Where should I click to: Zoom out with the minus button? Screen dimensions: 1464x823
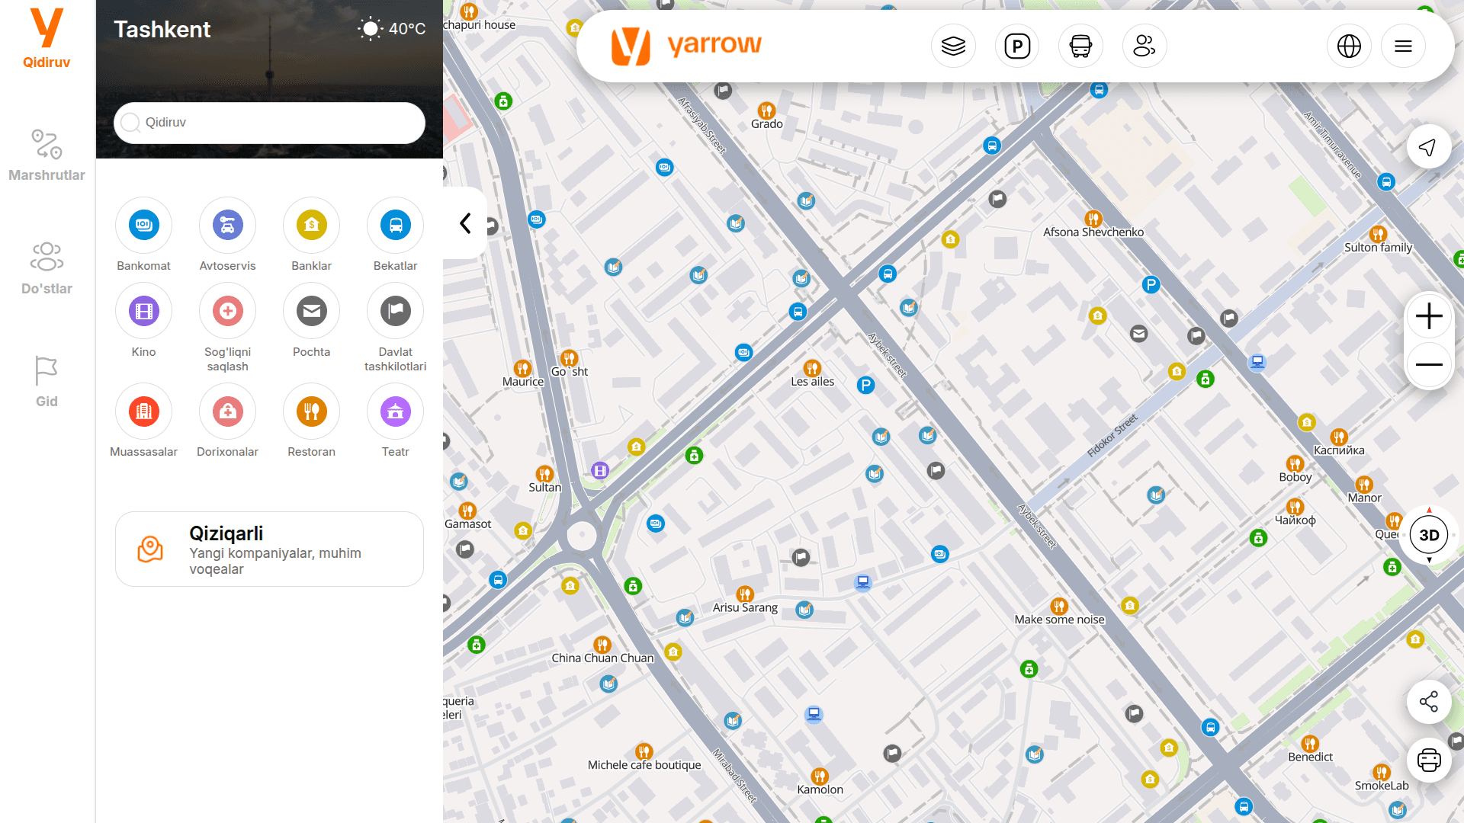point(1429,365)
